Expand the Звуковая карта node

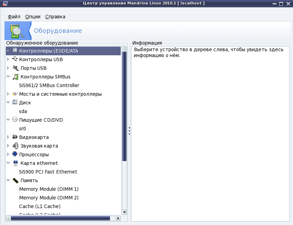coord(8,146)
